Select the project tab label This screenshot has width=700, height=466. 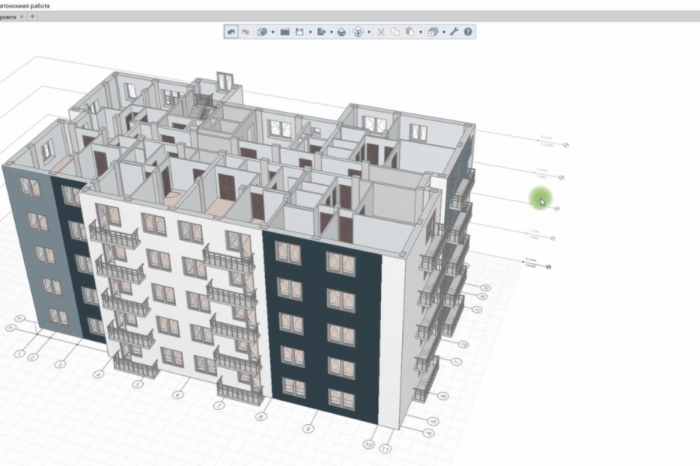tap(8, 17)
